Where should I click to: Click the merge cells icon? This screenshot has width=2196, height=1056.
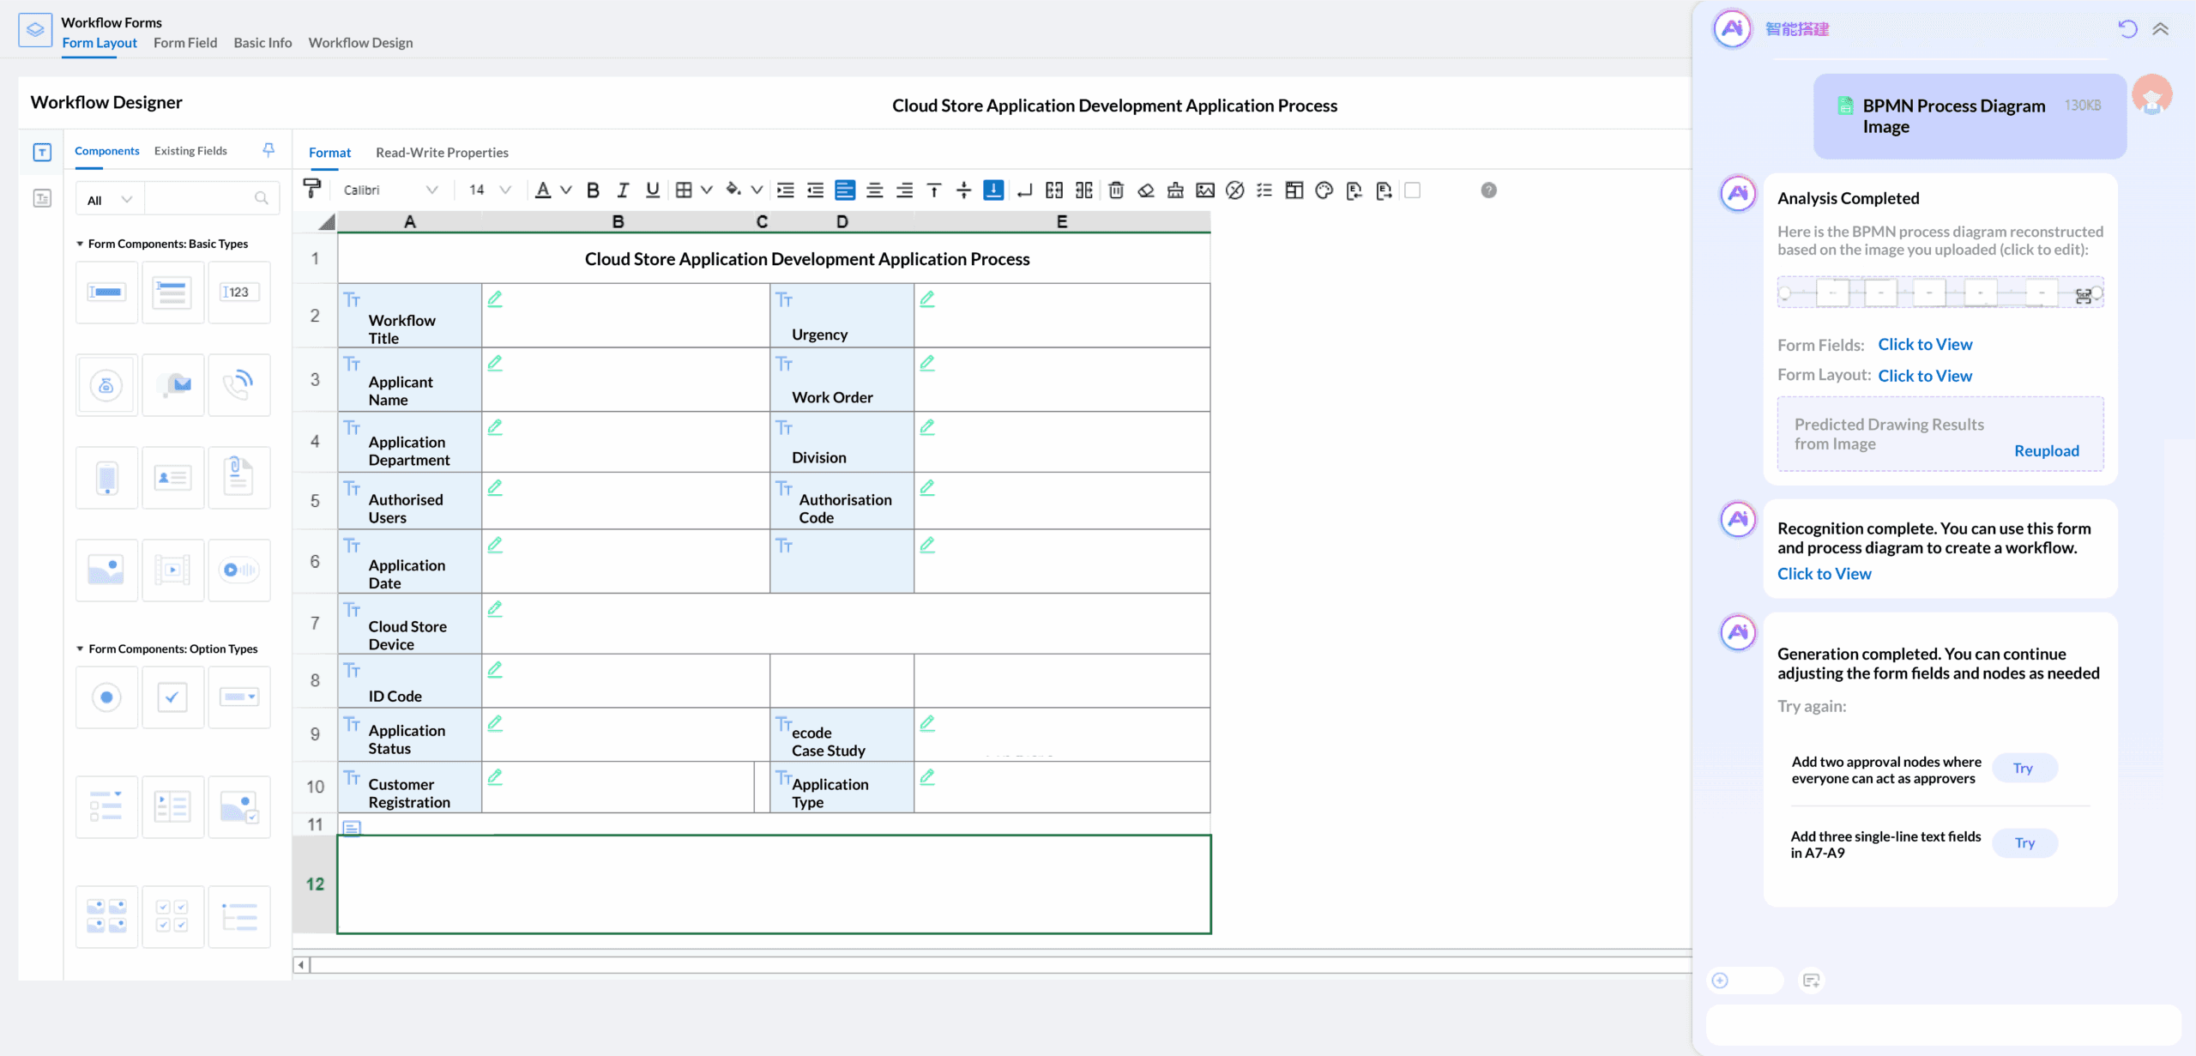click(1054, 190)
